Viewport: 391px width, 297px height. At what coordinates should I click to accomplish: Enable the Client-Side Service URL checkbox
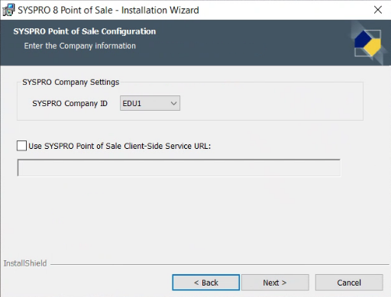pyautogui.click(x=21, y=146)
